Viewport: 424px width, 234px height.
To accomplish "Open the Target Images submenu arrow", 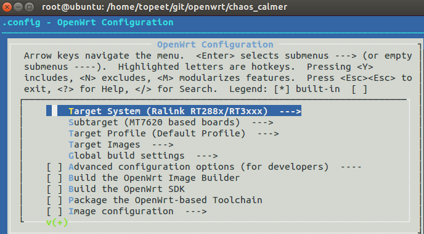I will (x=163, y=144).
